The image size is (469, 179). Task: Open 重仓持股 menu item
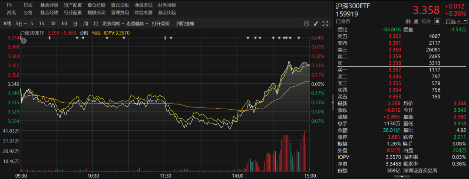pyautogui.click(x=96, y=5)
